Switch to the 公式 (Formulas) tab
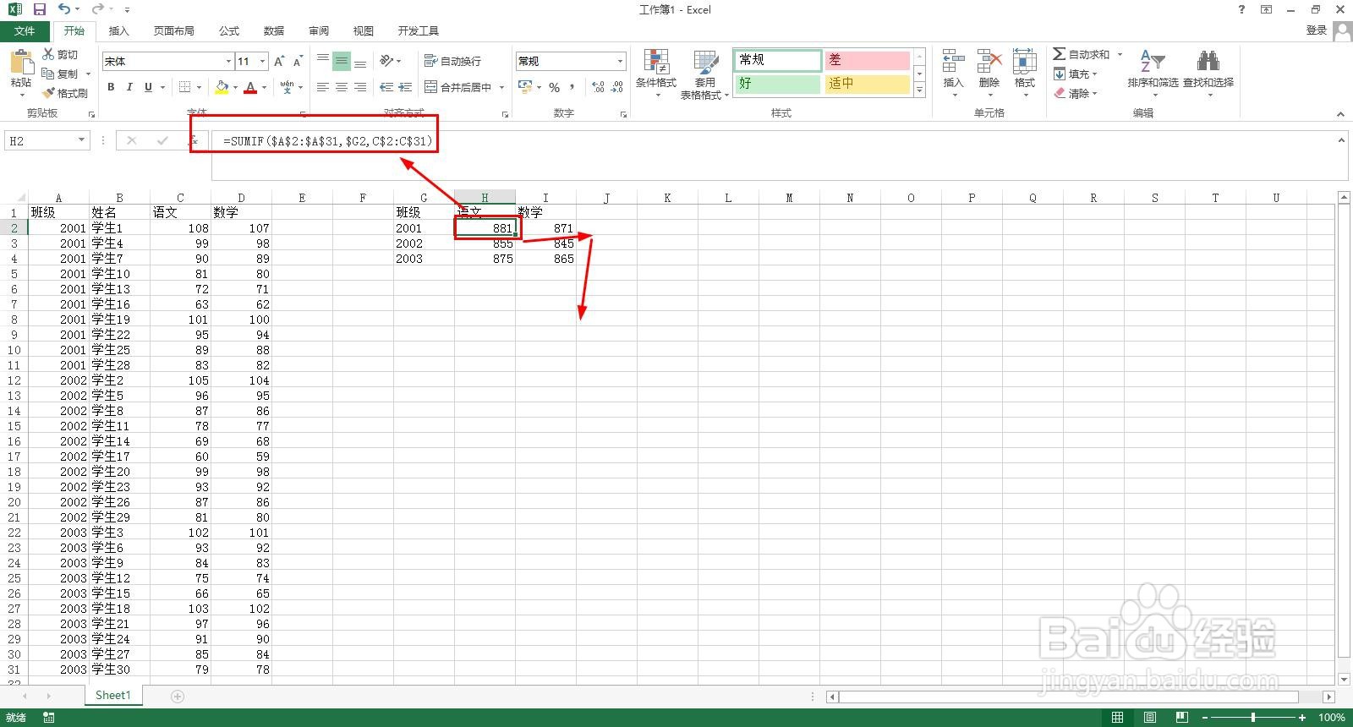 [x=229, y=30]
